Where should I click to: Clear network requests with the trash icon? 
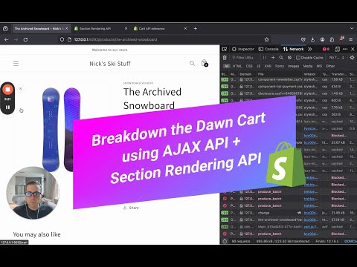tap(225, 58)
